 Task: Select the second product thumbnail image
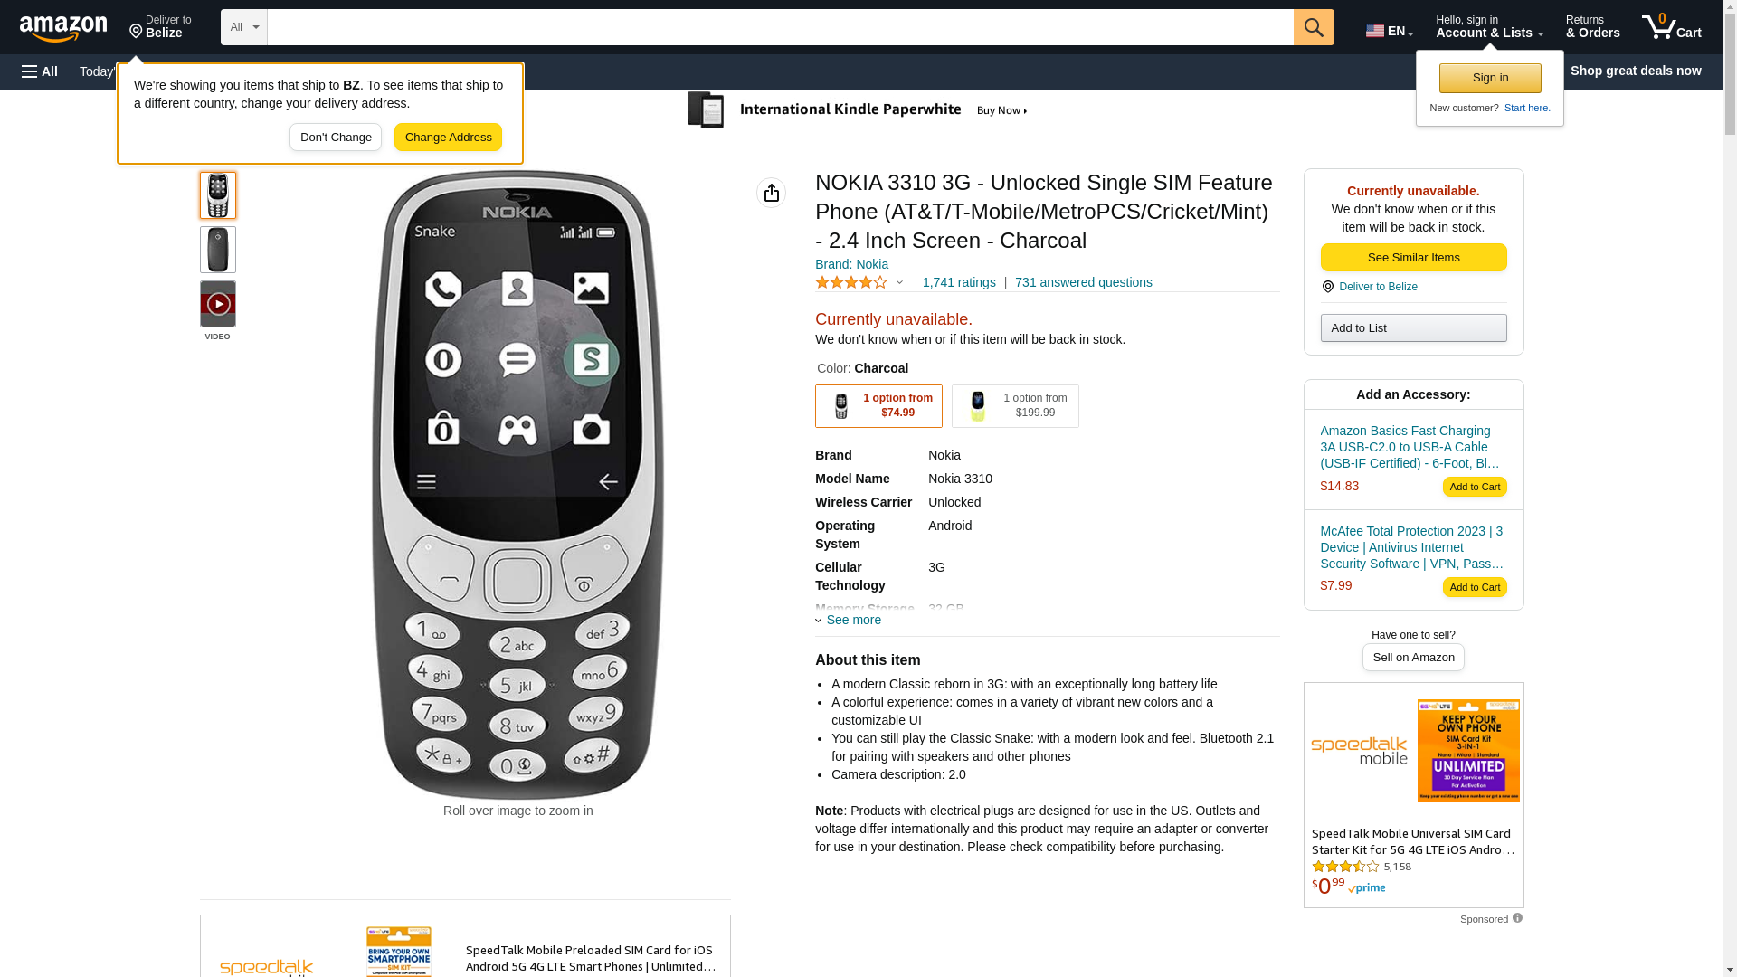click(218, 250)
